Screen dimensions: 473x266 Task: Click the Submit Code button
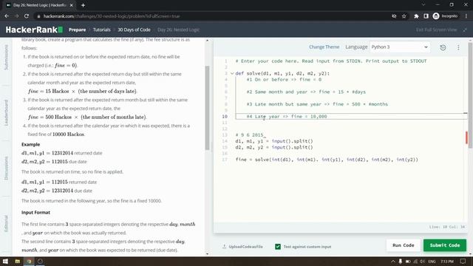click(445, 245)
